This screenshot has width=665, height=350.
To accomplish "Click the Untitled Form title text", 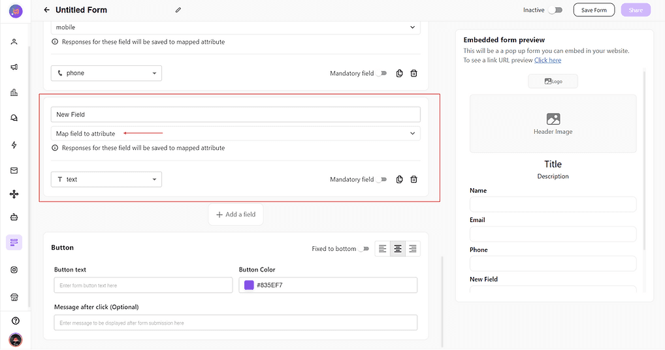I will point(82,10).
